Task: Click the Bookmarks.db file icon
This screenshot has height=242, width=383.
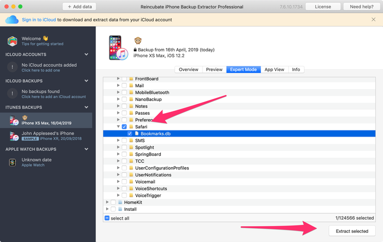Action: 137,133
